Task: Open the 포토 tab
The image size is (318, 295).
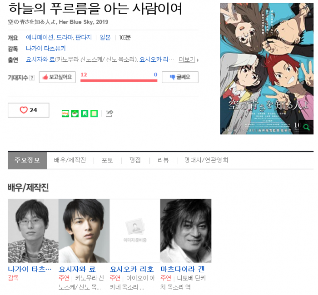Action: pos(107,160)
